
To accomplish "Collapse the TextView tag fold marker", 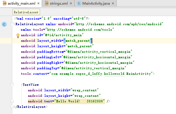I will tap(12, 85).
